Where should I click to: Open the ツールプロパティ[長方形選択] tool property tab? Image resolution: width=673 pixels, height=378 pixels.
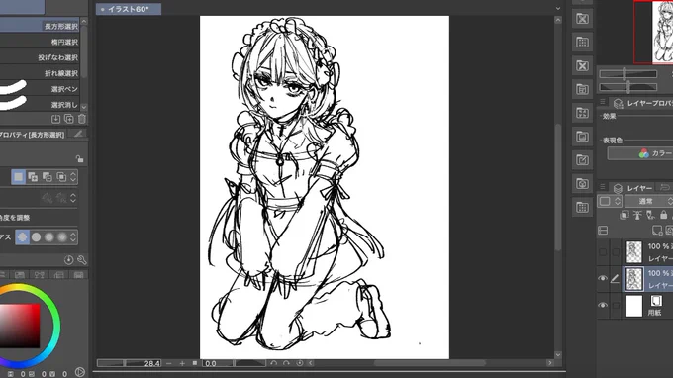[33, 135]
